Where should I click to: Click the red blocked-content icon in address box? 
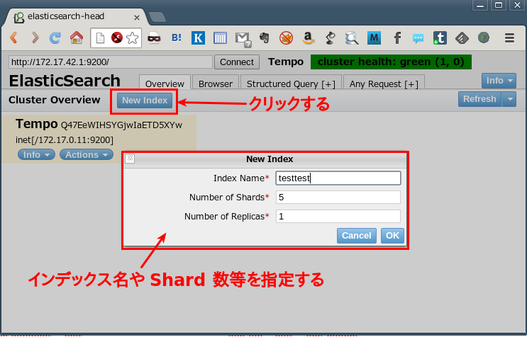tap(116, 38)
